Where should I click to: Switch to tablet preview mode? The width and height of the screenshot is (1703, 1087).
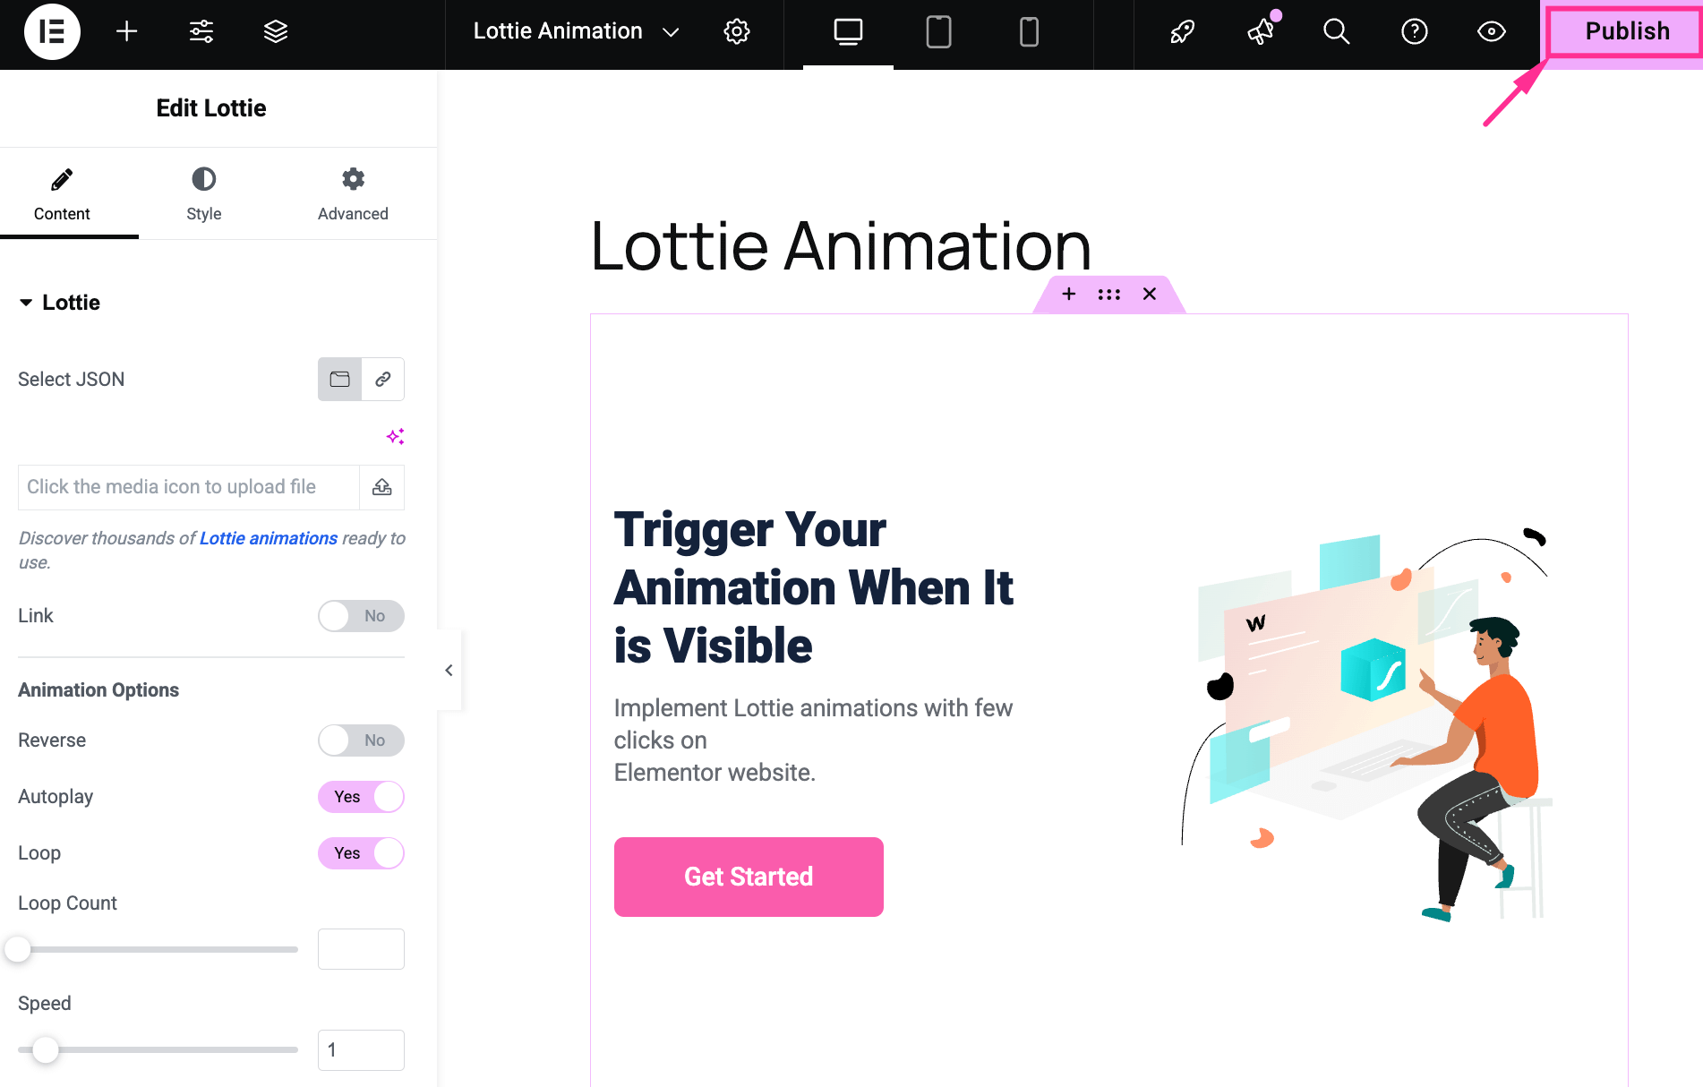coord(937,31)
